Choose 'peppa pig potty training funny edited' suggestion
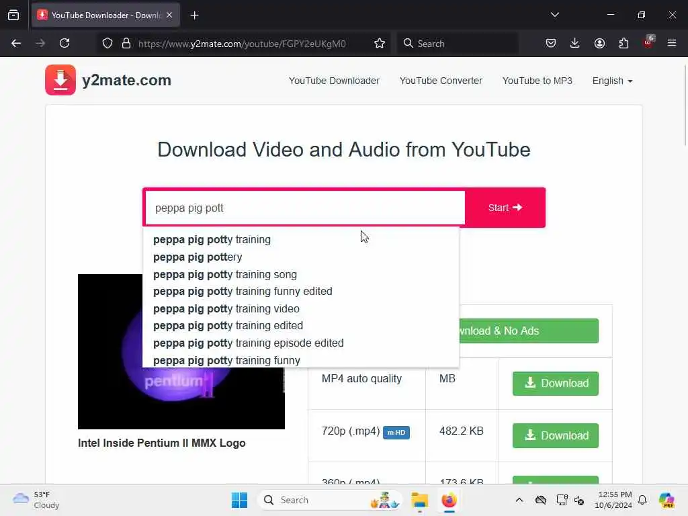The image size is (688, 516). point(301,292)
